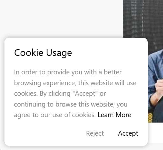Screen dimensions: 163x150
Task: Click the 'In order to provide' text line
Action: 68,72
